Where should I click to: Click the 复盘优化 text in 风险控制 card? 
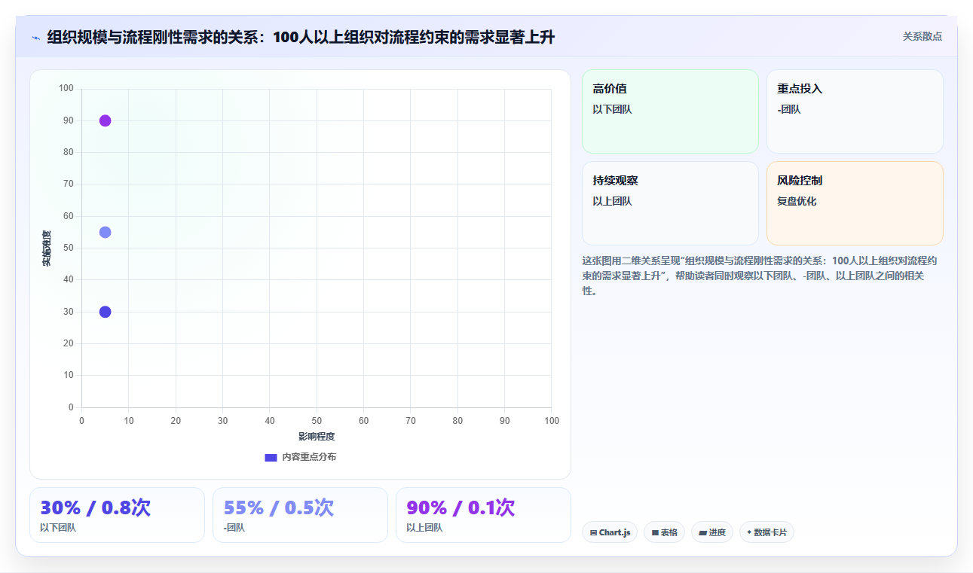(797, 201)
